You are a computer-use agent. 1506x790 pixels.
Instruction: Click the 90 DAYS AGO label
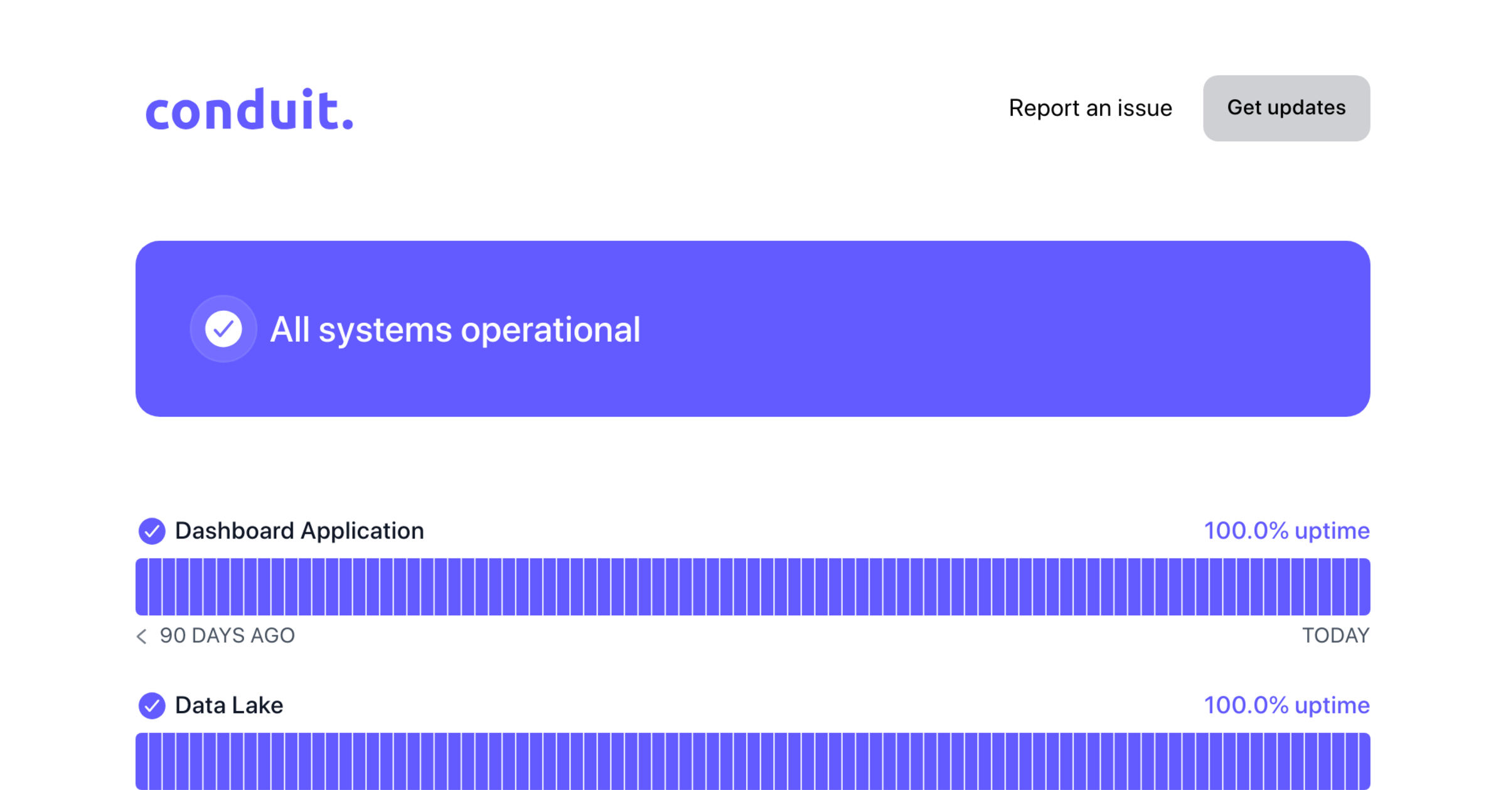click(227, 636)
